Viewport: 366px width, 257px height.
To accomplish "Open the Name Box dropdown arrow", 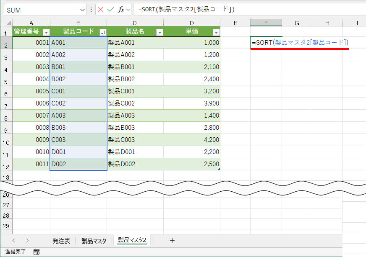I will (x=82, y=9).
